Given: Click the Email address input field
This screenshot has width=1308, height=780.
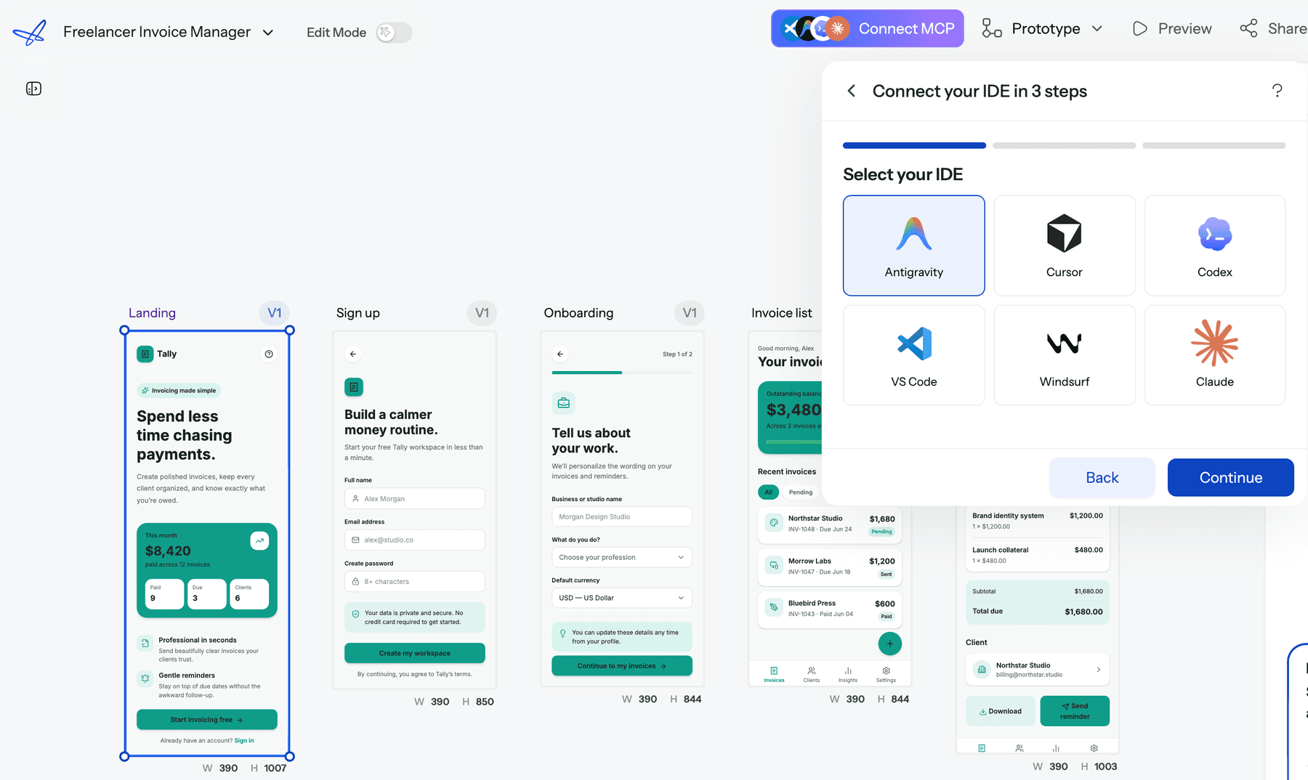Looking at the screenshot, I should pyautogui.click(x=414, y=540).
